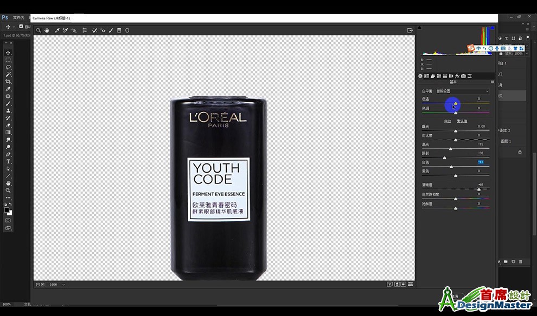Screen dimensions: 537x316
Task: Open the HSL/Grayscale panel icon
Action: tap(439, 76)
